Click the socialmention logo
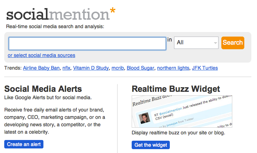 point(61,14)
